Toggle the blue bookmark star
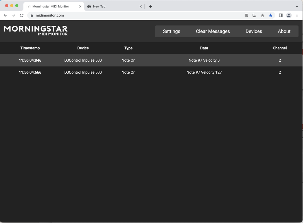The height and width of the screenshot is (223, 303). tap(271, 15)
